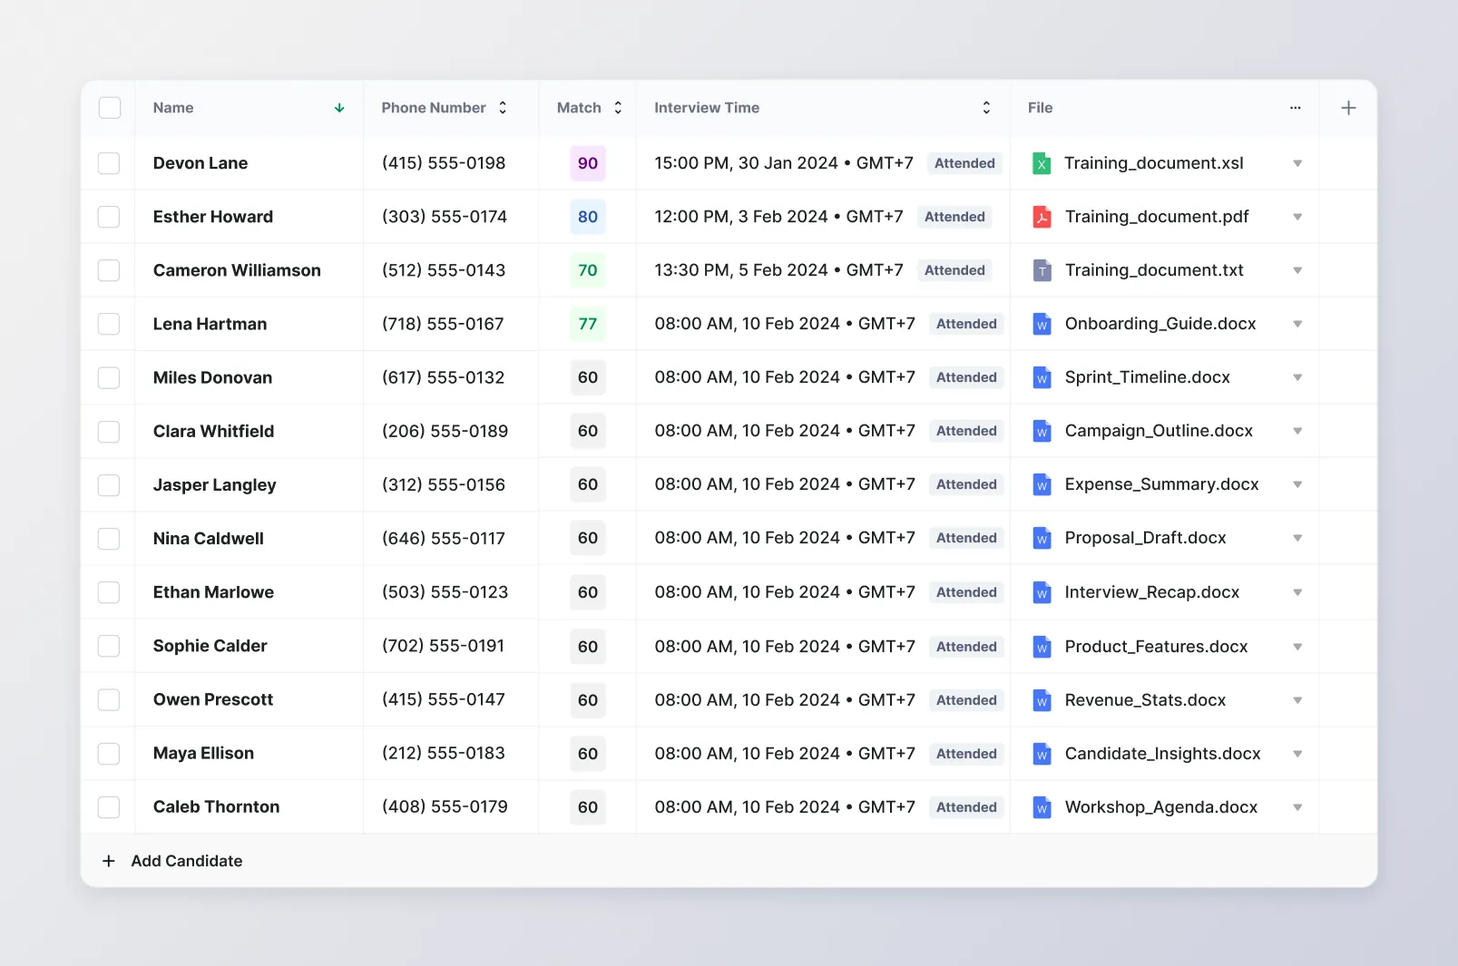The image size is (1458, 966).
Task: Sort by Name using the green arrow
Action: (x=339, y=108)
